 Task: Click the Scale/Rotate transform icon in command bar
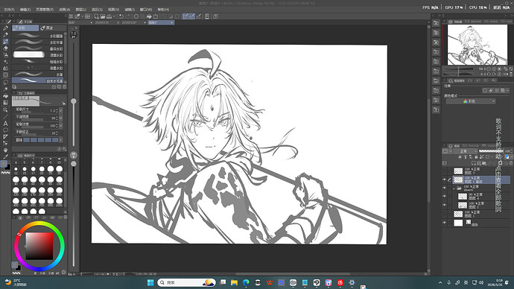tap(156, 16)
